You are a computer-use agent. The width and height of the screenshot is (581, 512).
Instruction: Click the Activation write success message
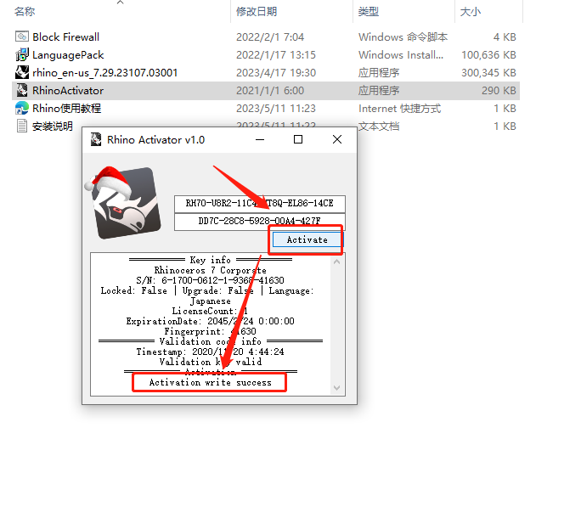pyautogui.click(x=210, y=382)
